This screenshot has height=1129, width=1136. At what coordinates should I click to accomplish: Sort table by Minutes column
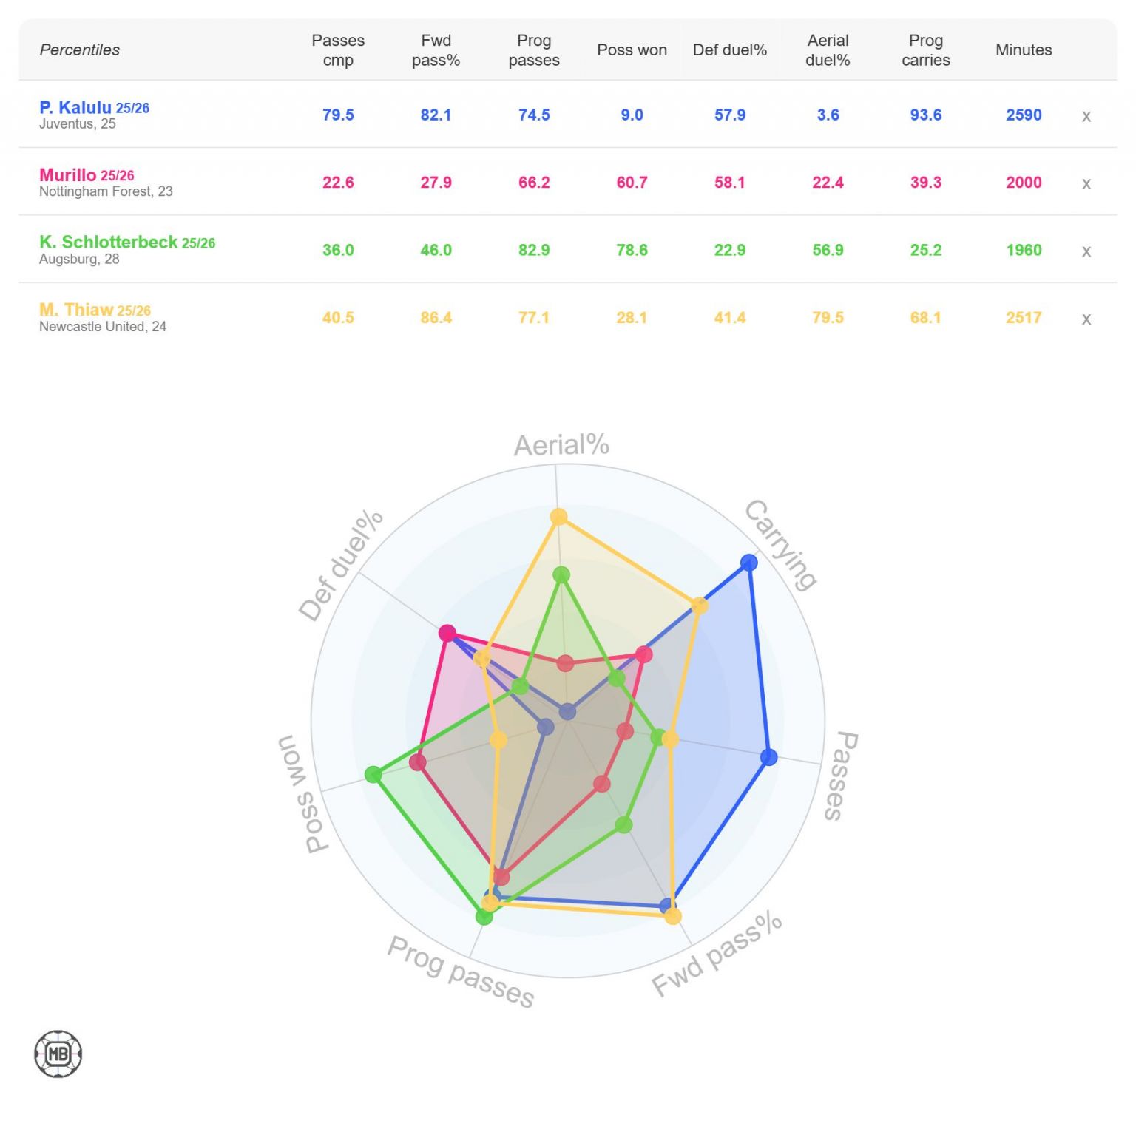coord(1023,50)
